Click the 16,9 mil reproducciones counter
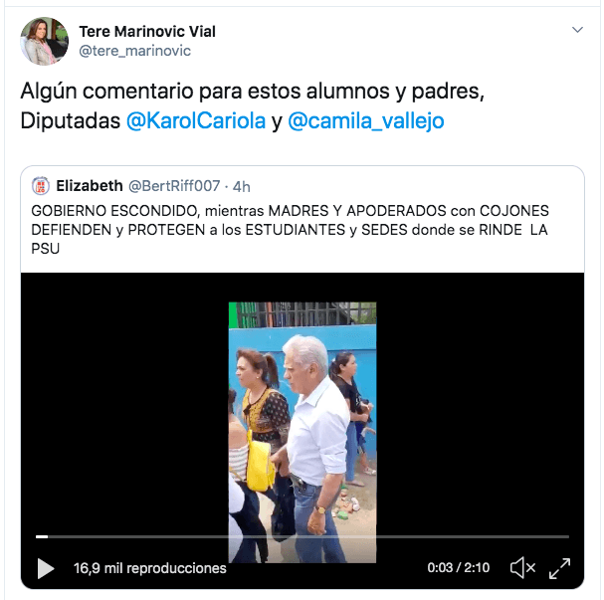 [x=150, y=568]
